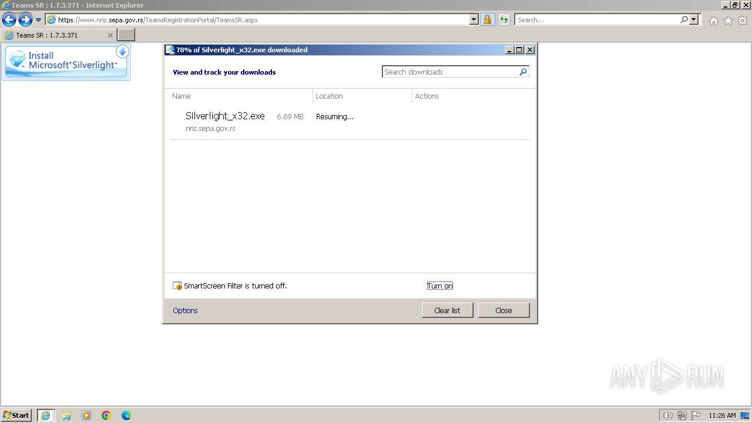Minimize the Internet Explorer window
The height and width of the screenshot is (423, 752).
725,5
